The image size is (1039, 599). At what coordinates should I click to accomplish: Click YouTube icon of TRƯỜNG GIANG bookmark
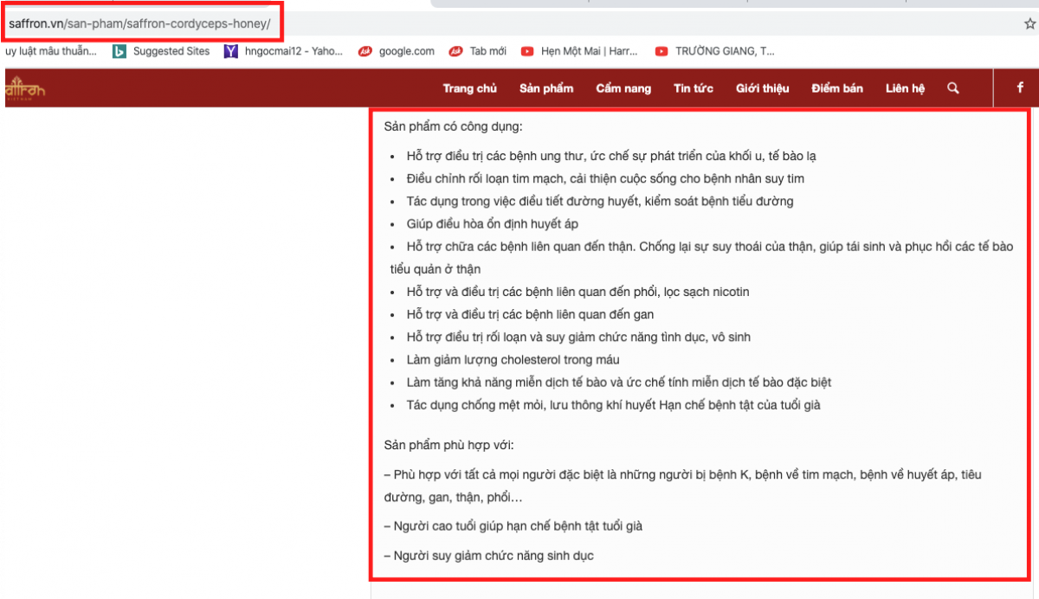(661, 51)
